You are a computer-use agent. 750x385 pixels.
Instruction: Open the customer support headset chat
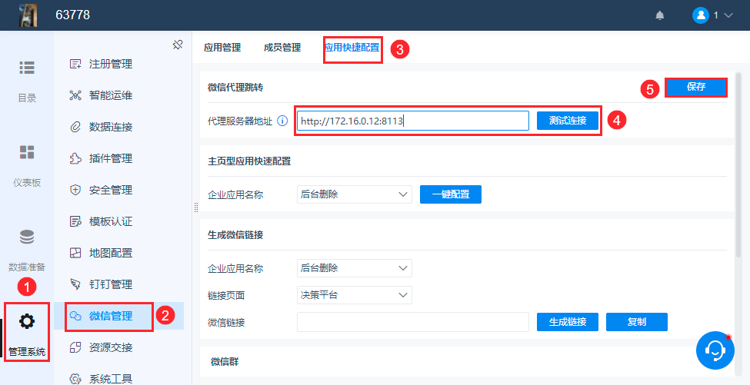tap(715, 350)
